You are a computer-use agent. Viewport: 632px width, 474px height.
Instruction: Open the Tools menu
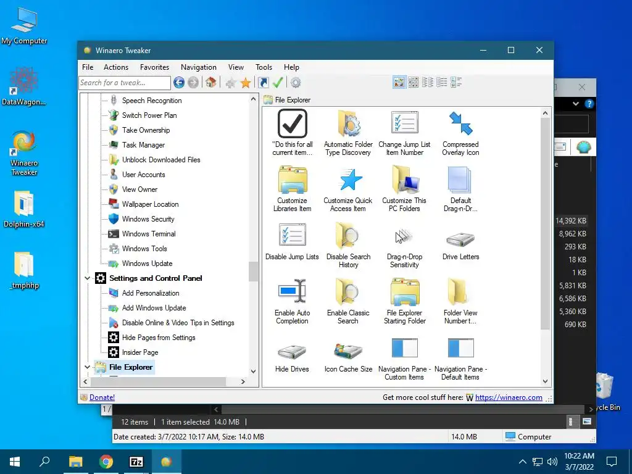[264, 67]
